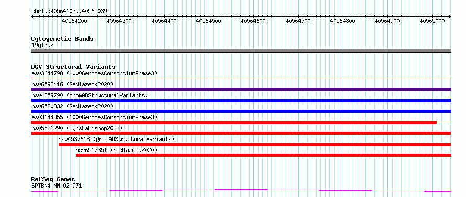Click the SPTBN4|NM_020971 gene label

pyautogui.click(x=57, y=186)
